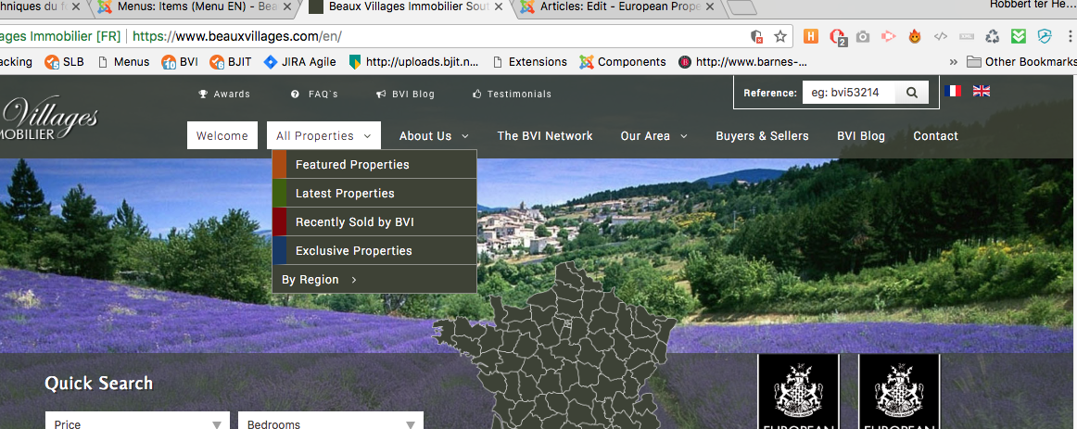Open the orange H extension icon
1077x429 pixels.
click(x=810, y=36)
